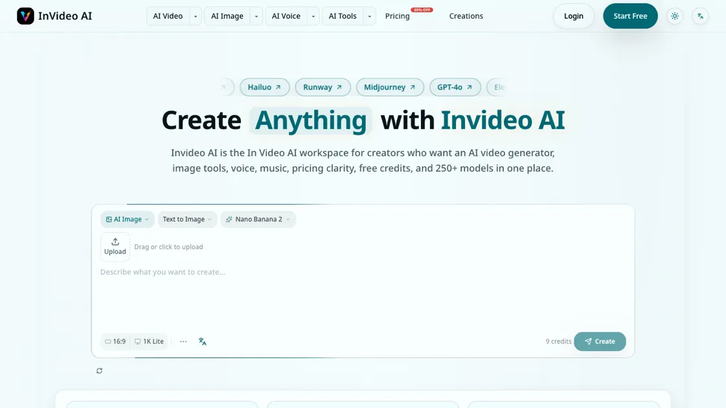This screenshot has height=408, width=726.
Task: Open the AI Video menu
Action: click(168, 16)
